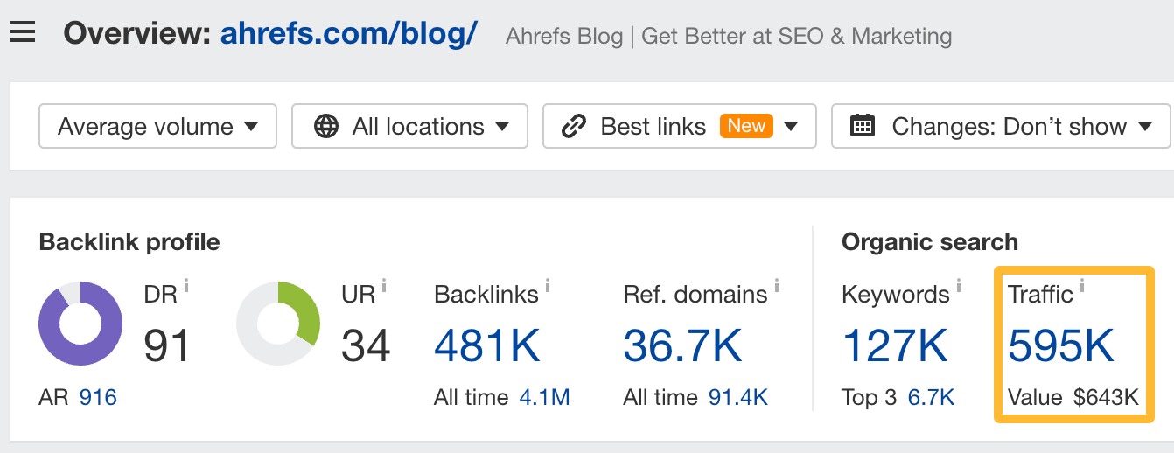Open the hamburger menu

(x=23, y=33)
